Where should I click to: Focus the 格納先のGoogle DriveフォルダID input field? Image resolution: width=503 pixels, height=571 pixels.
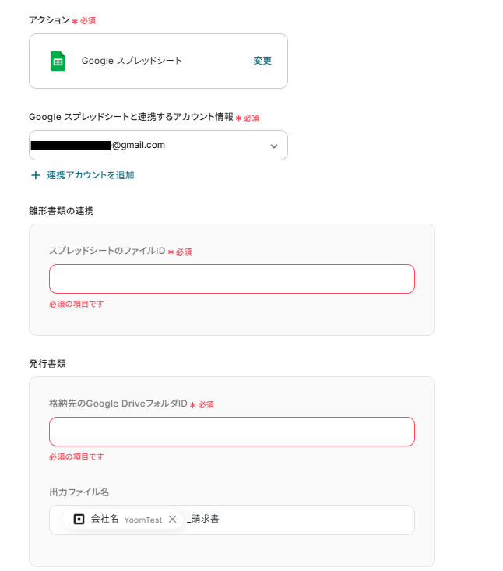(231, 432)
